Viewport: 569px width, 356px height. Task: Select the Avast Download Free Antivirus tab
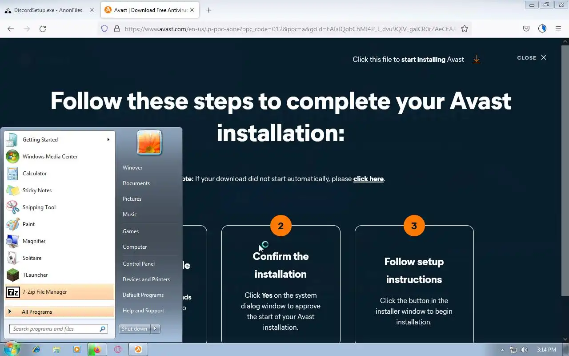[x=149, y=10]
